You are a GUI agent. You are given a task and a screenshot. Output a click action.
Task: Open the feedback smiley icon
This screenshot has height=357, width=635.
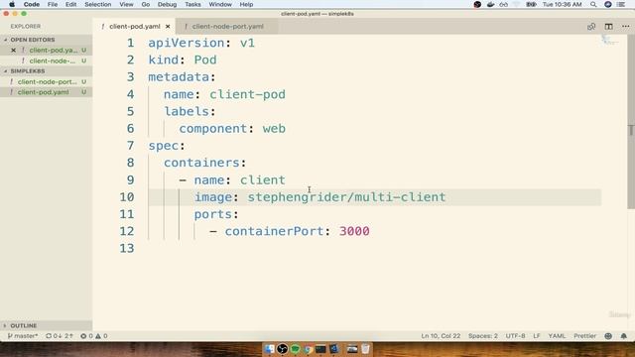tap(608, 336)
